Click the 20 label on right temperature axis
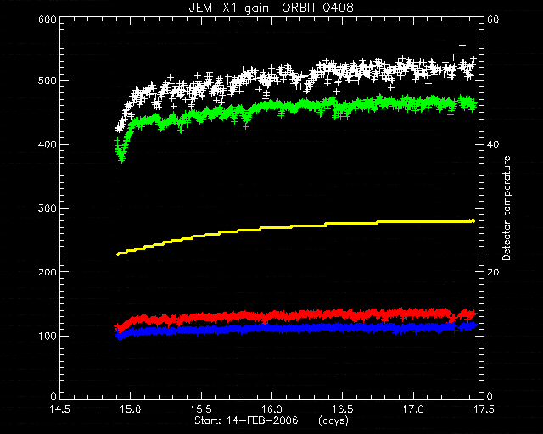Image resolution: width=543 pixels, height=434 pixels. coord(493,272)
